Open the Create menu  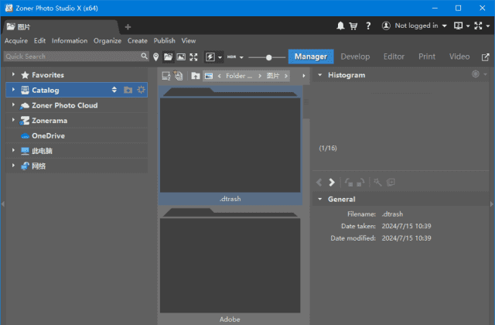click(138, 41)
